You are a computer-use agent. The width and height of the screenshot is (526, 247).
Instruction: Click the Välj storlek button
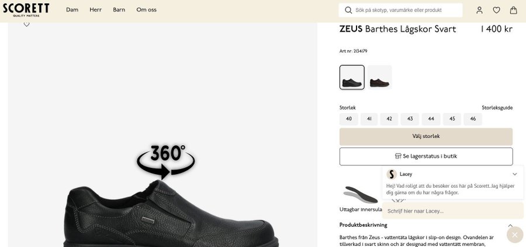[425, 136]
